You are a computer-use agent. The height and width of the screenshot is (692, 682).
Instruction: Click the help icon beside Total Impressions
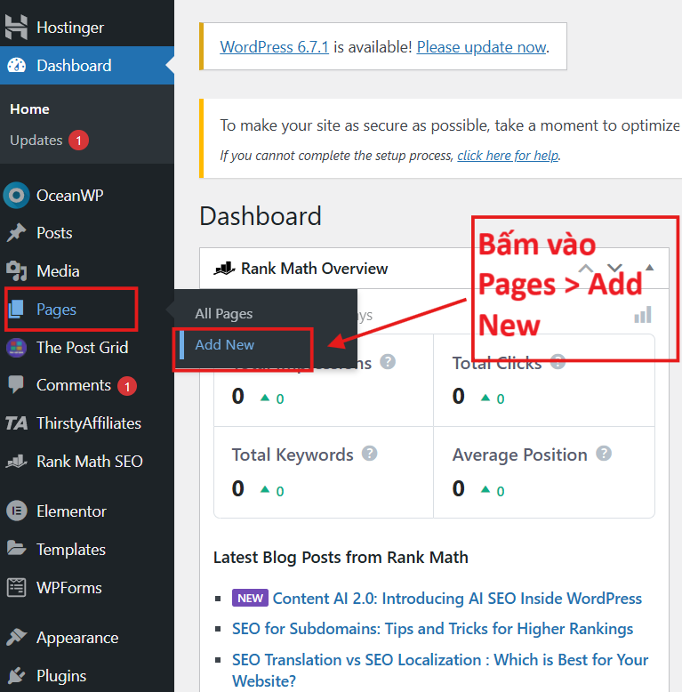[388, 362]
